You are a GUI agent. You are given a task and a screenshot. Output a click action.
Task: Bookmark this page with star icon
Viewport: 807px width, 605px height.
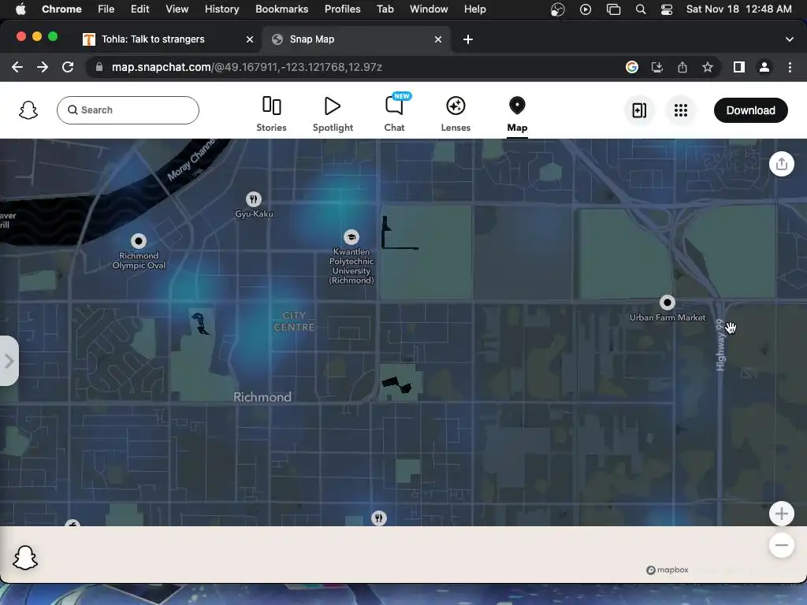[708, 67]
